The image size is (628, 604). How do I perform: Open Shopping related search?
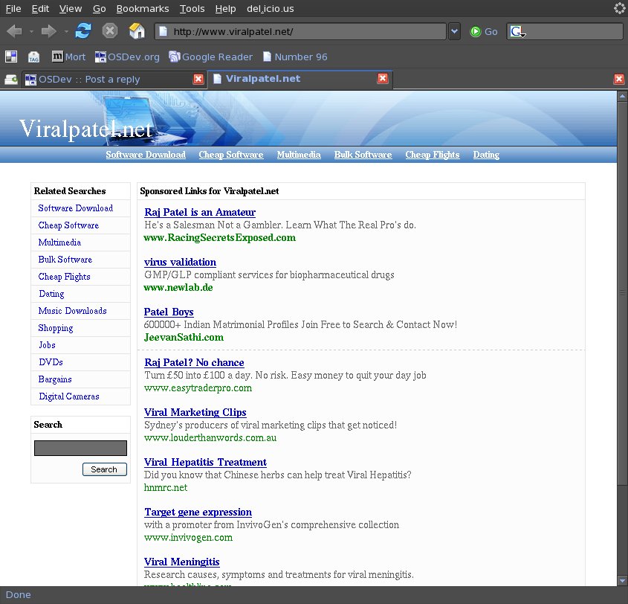click(56, 328)
